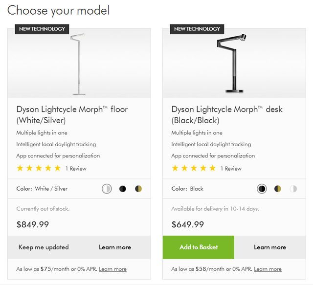Click Add to Basket for desk lamp

199,247
